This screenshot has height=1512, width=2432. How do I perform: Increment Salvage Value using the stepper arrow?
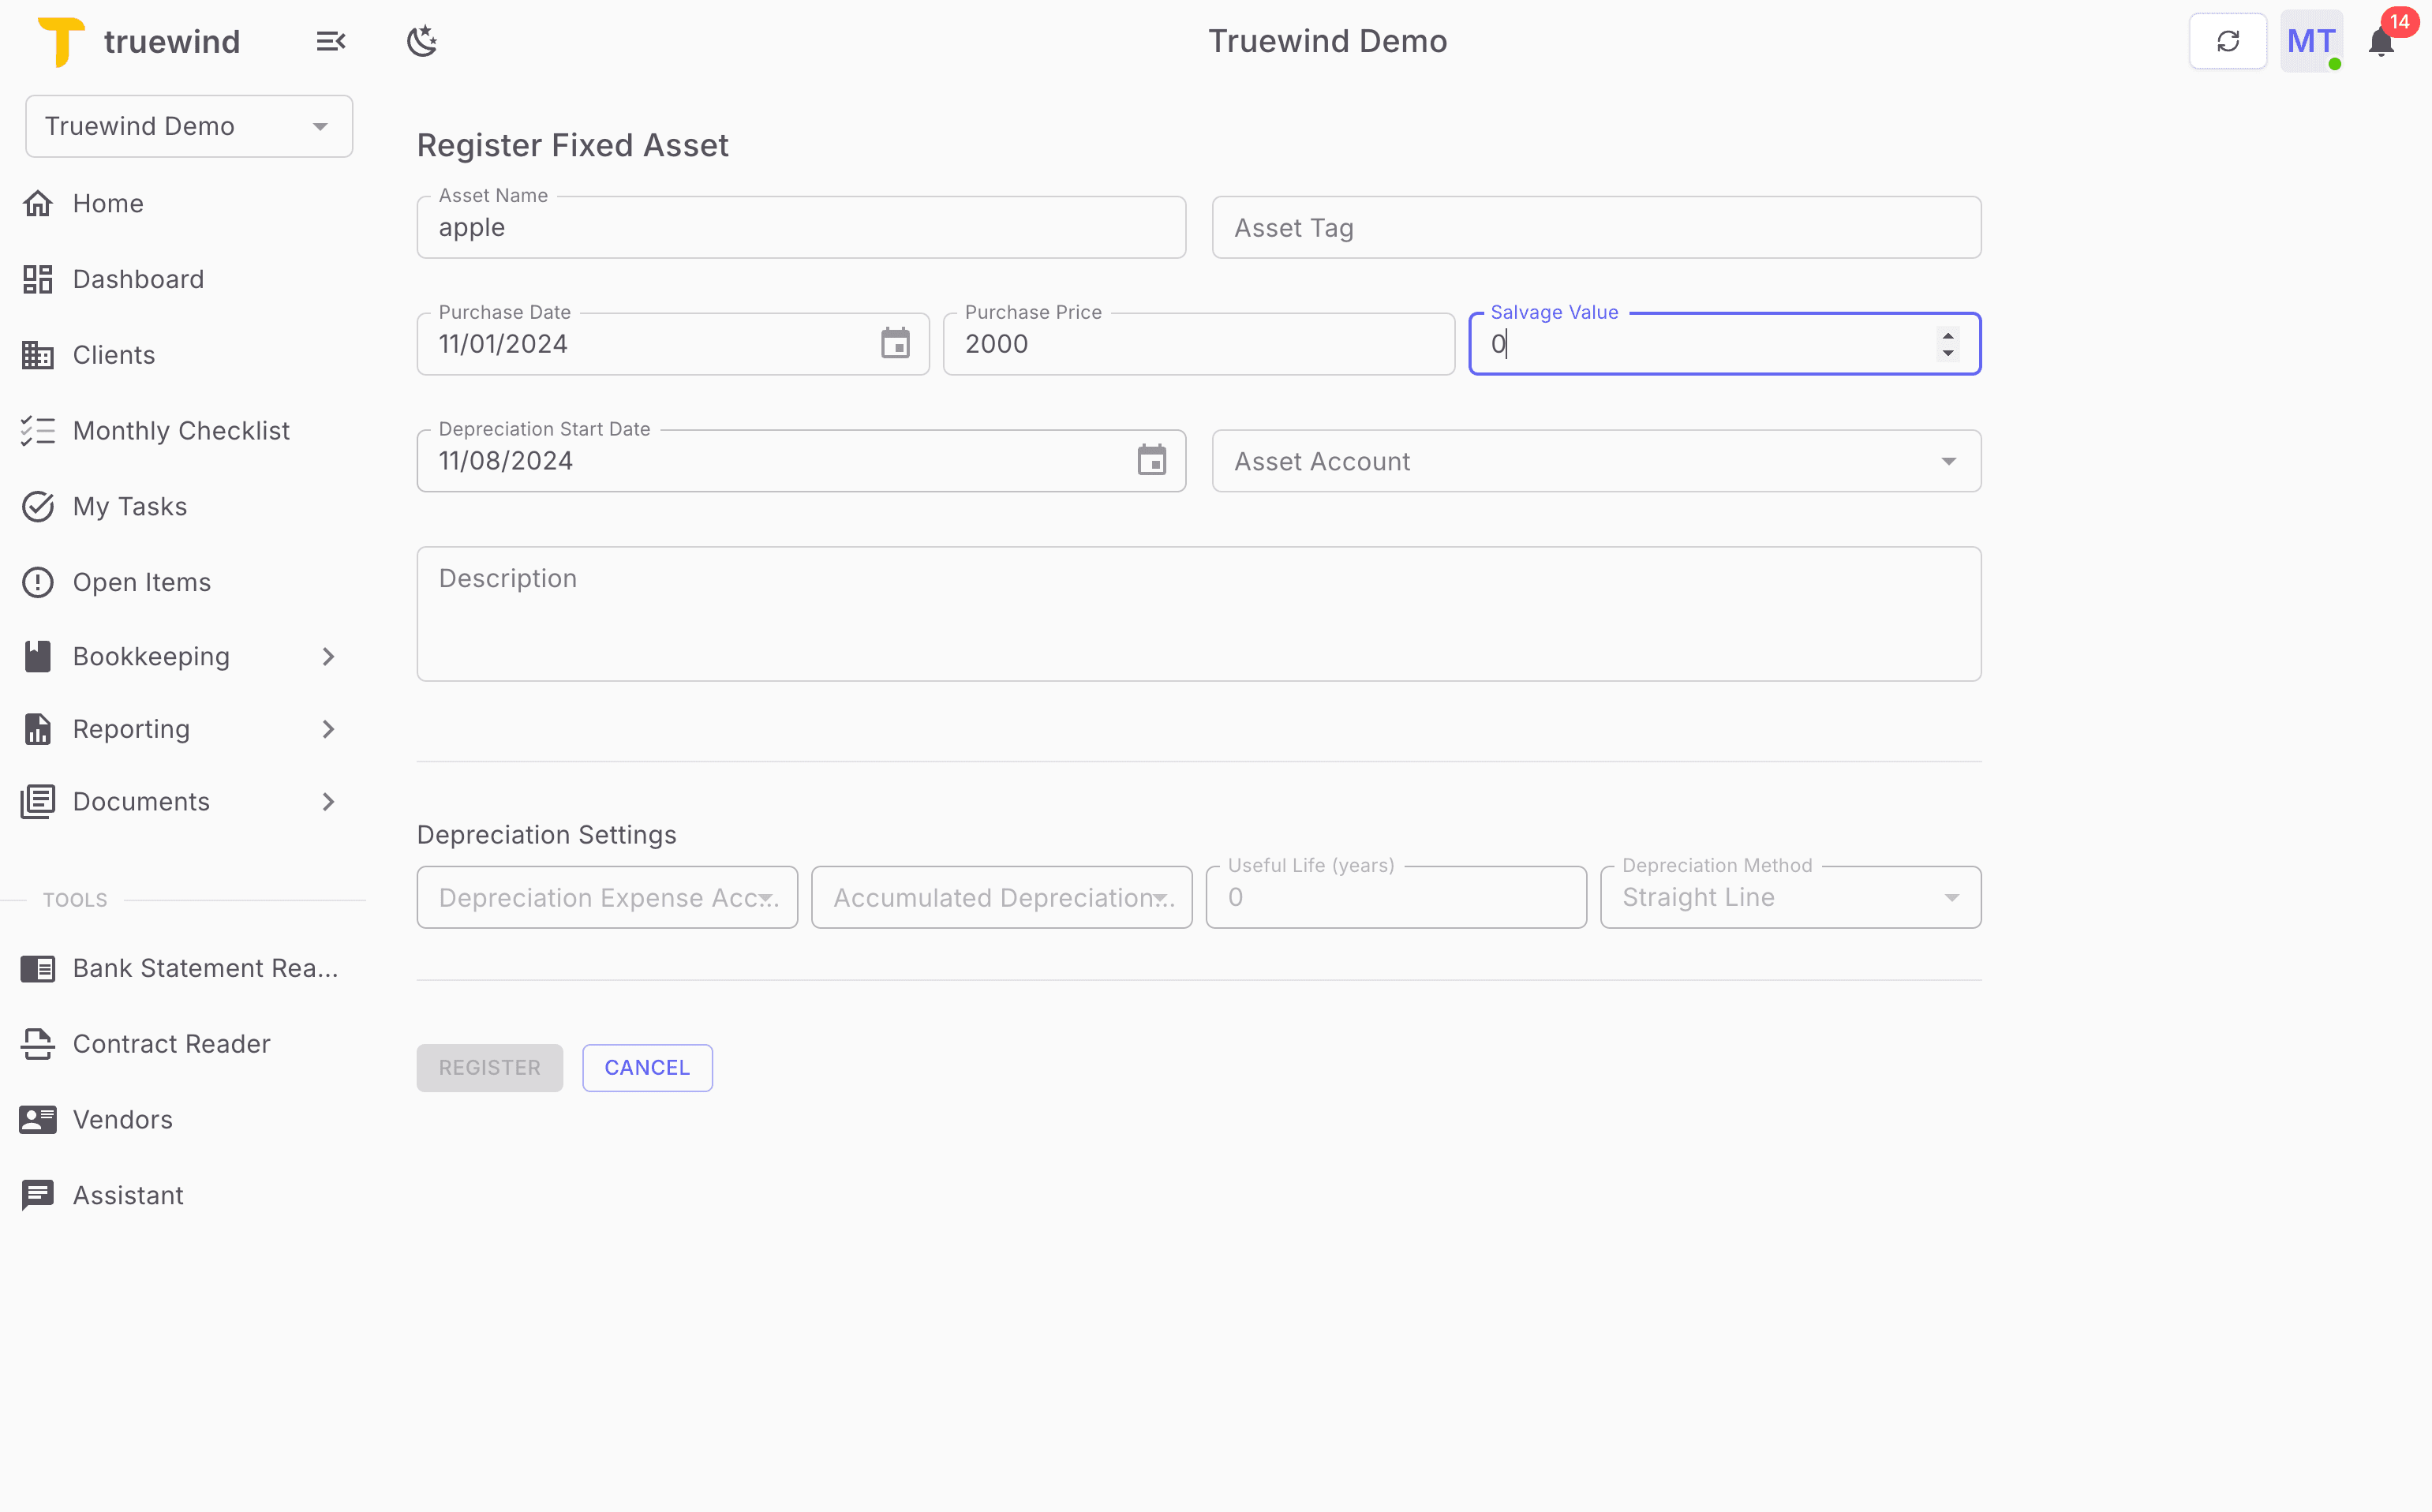click(x=1948, y=336)
